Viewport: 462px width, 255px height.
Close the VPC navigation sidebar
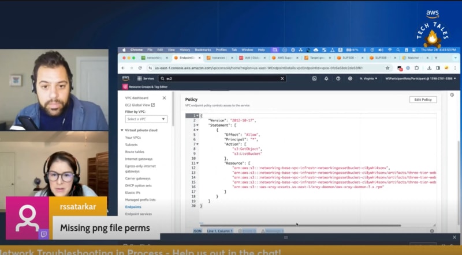[164, 98]
